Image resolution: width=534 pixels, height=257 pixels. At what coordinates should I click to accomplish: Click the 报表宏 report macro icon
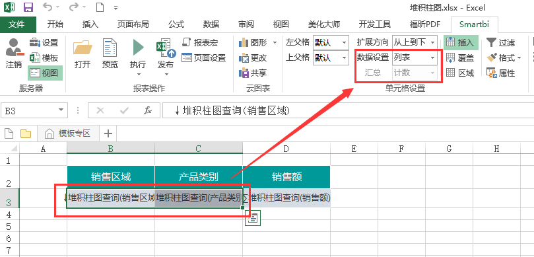click(x=200, y=42)
